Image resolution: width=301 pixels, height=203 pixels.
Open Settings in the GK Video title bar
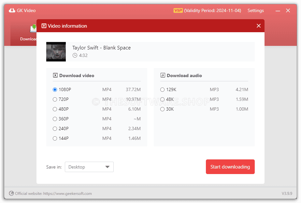point(255,10)
